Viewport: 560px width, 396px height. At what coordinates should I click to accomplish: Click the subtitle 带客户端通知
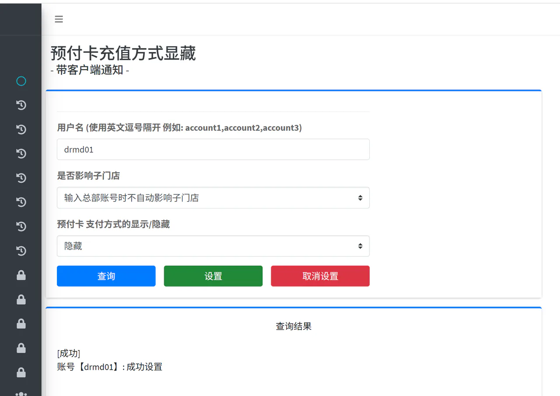(x=90, y=70)
